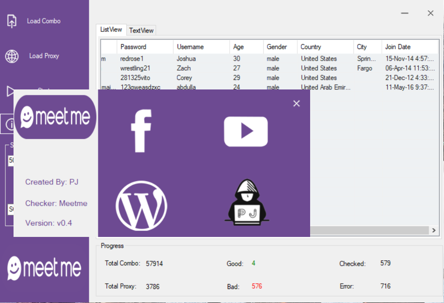The image size is (444, 303).
Task: Click the 15-Nov-14 join date cell
Action: pos(409,59)
